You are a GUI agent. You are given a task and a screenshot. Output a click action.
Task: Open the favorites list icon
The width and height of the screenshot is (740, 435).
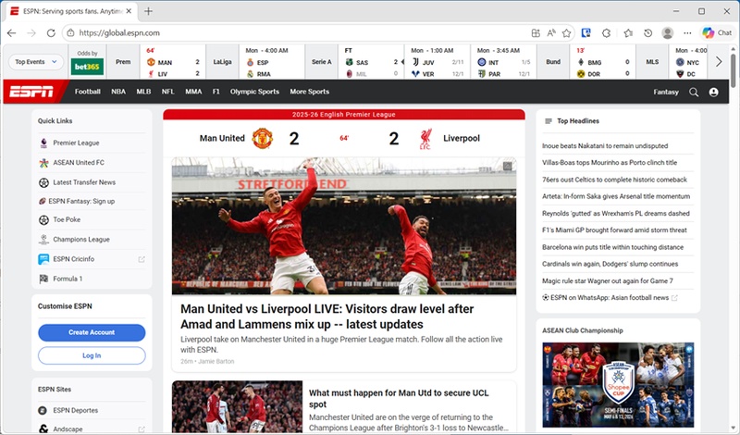click(x=628, y=33)
